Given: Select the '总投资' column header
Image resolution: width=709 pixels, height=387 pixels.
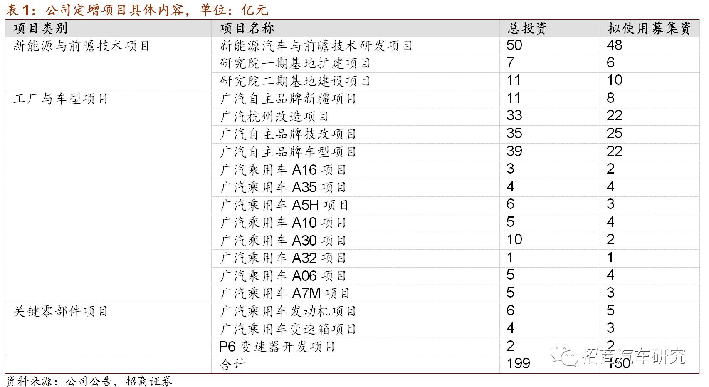Looking at the screenshot, I should pyautogui.click(x=527, y=28).
